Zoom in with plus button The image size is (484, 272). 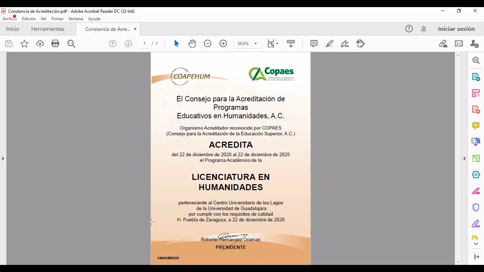coord(223,44)
